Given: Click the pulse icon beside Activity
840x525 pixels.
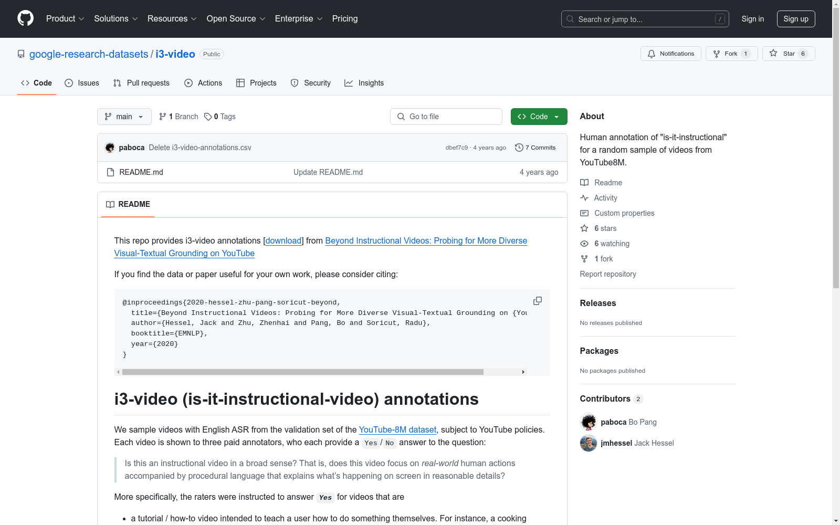Looking at the screenshot, I should [584, 198].
